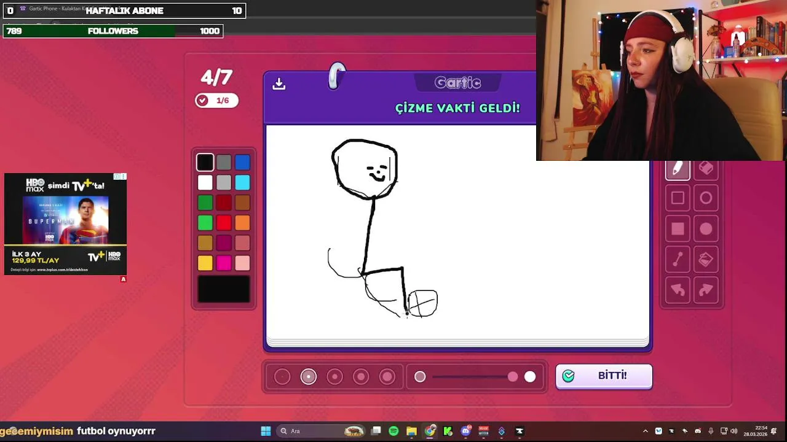Open the HBO Max Superman ad
The width and height of the screenshot is (787, 442).
pyautogui.click(x=65, y=224)
